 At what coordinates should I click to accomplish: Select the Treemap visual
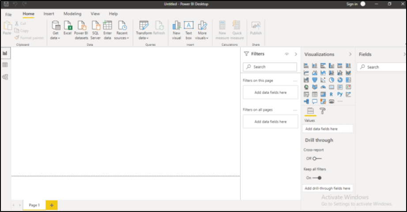point(348,80)
